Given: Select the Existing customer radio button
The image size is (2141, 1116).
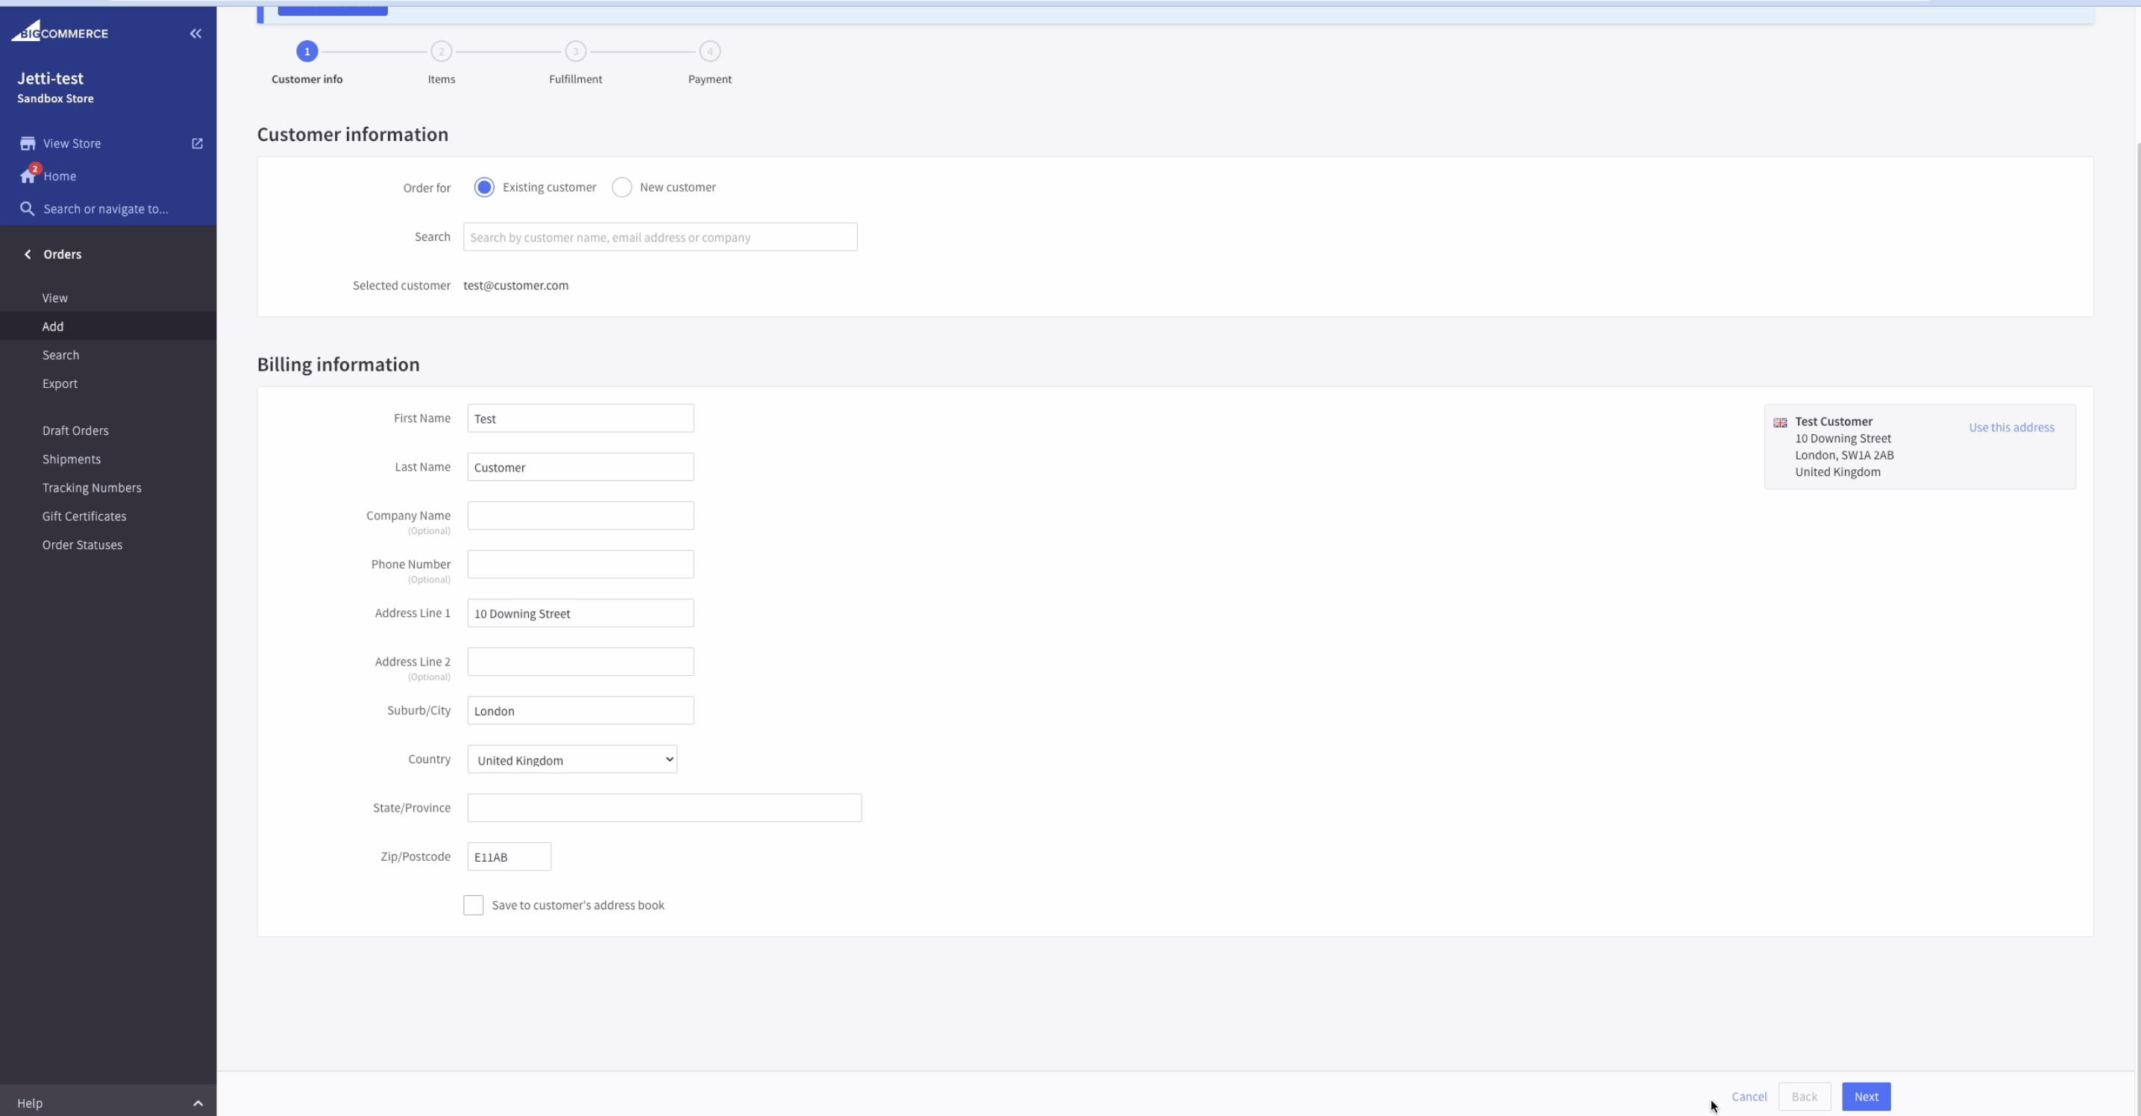Looking at the screenshot, I should 483,187.
